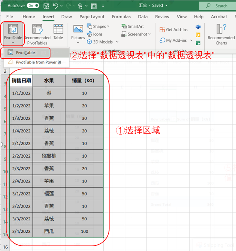This screenshot has width=236, height=251.
Task: Choose PivotTable from Power BI
Action: pyautogui.click(x=37, y=62)
